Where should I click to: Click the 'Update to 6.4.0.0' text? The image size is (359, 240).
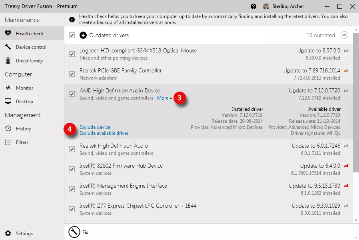[320, 166]
